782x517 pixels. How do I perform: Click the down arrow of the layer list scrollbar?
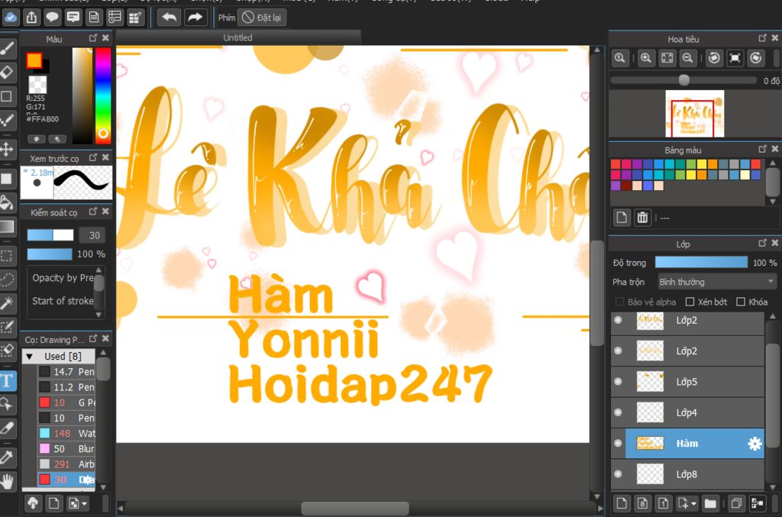tap(773, 487)
